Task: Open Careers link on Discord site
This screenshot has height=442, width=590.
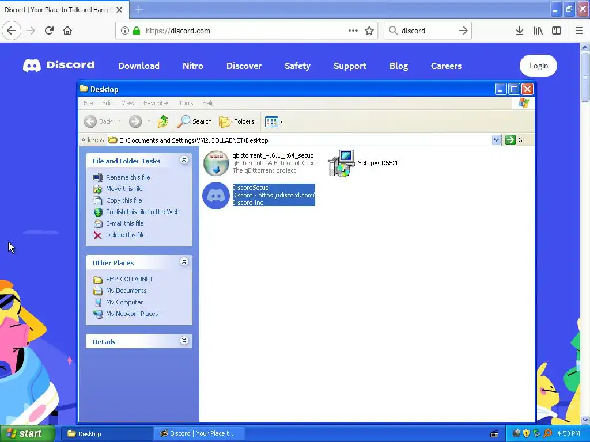Action: point(447,66)
